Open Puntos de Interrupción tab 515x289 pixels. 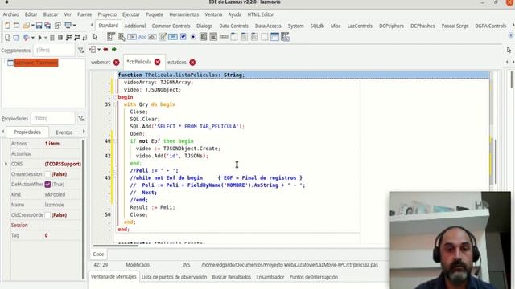[313, 277]
